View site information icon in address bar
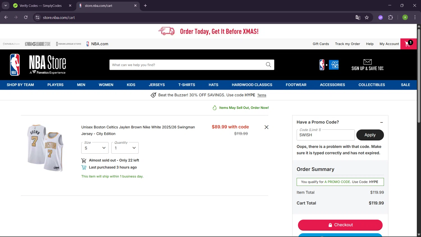Image resolution: width=421 pixels, height=237 pixels. (x=37, y=17)
